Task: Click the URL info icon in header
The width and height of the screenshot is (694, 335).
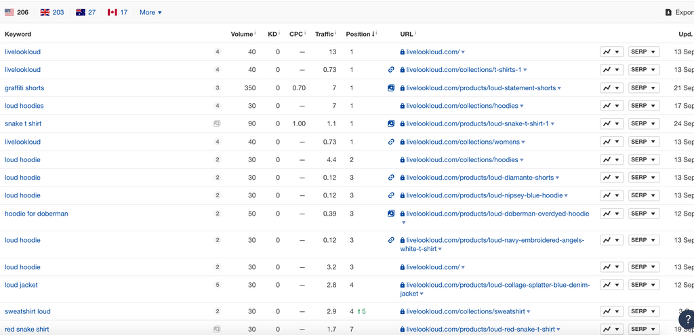Action: point(415,33)
